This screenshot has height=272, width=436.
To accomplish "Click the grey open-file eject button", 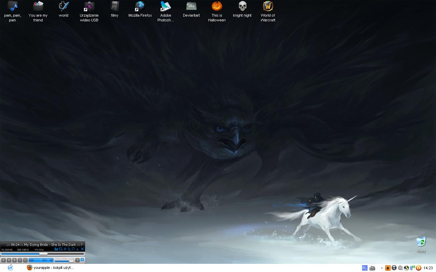I will [x=77, y=260].
